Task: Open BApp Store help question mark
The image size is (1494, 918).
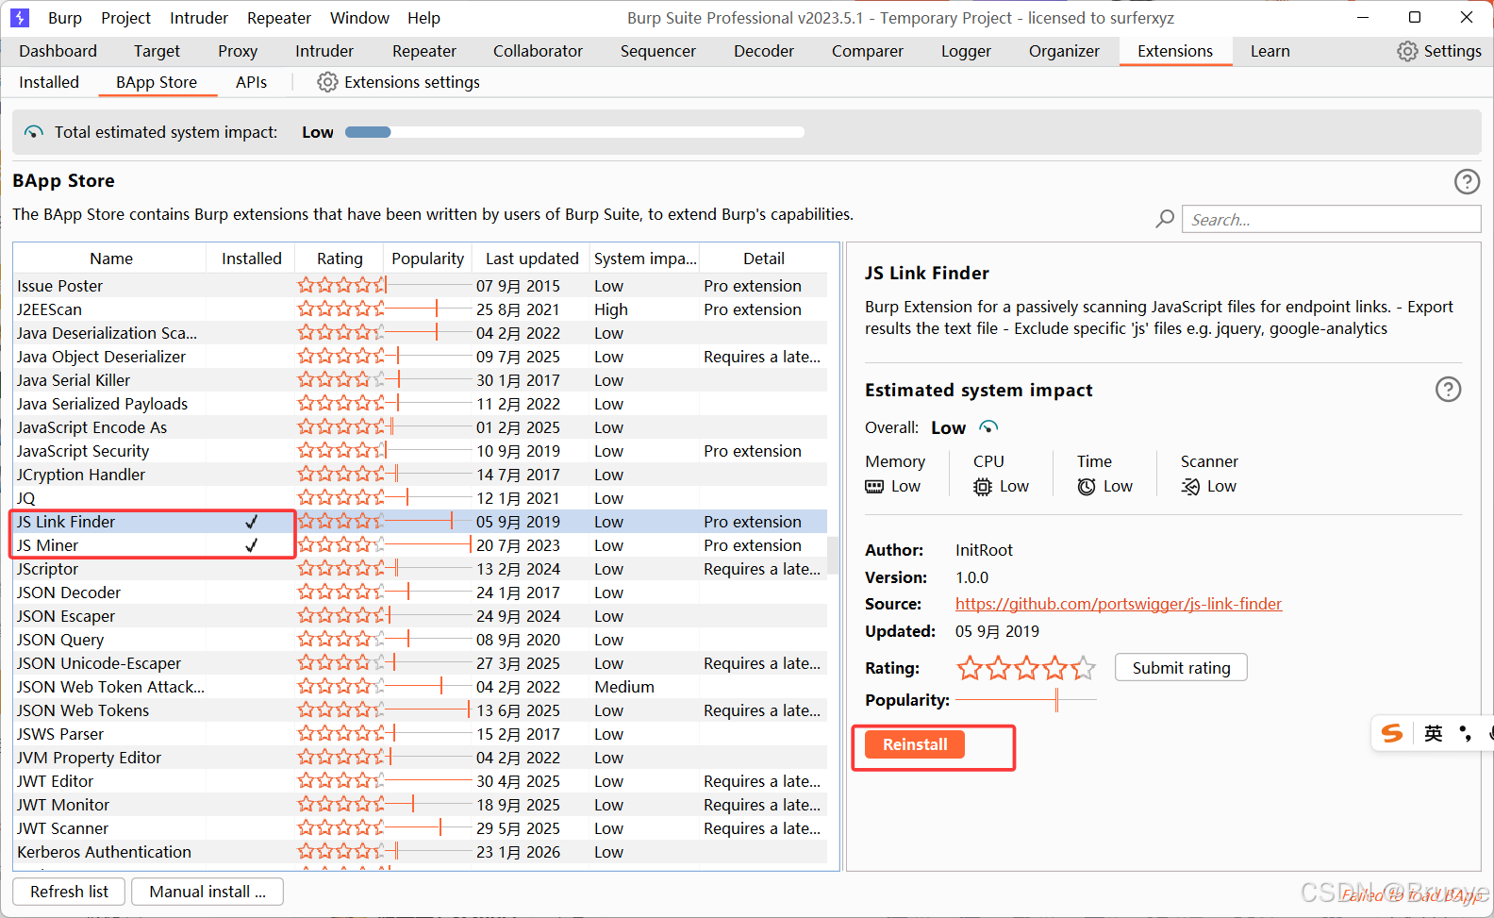Action: pos(1467,181)
